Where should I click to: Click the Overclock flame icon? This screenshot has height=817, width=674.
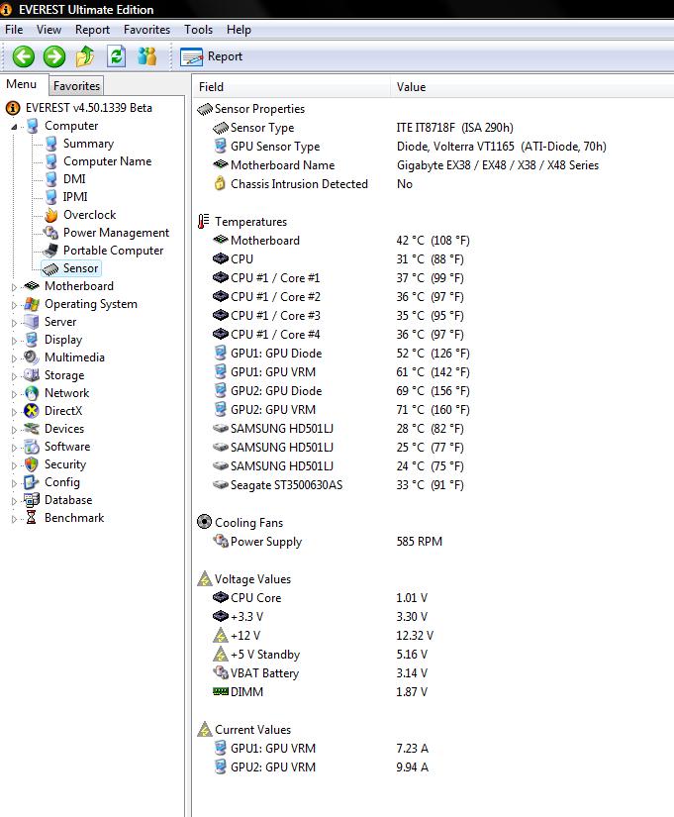pyautogui.click(x=51, y=215)
